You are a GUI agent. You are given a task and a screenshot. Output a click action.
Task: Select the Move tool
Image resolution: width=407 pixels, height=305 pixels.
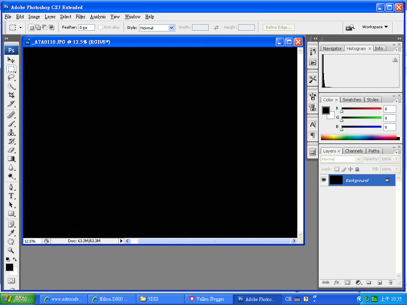point(11,60)
